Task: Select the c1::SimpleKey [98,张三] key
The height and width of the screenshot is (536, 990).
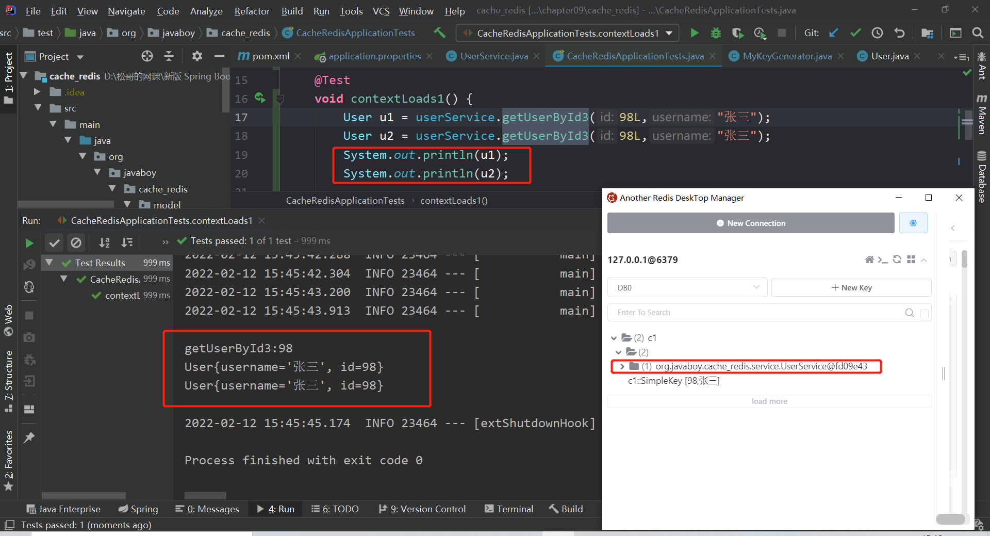Action: (673, 381)
